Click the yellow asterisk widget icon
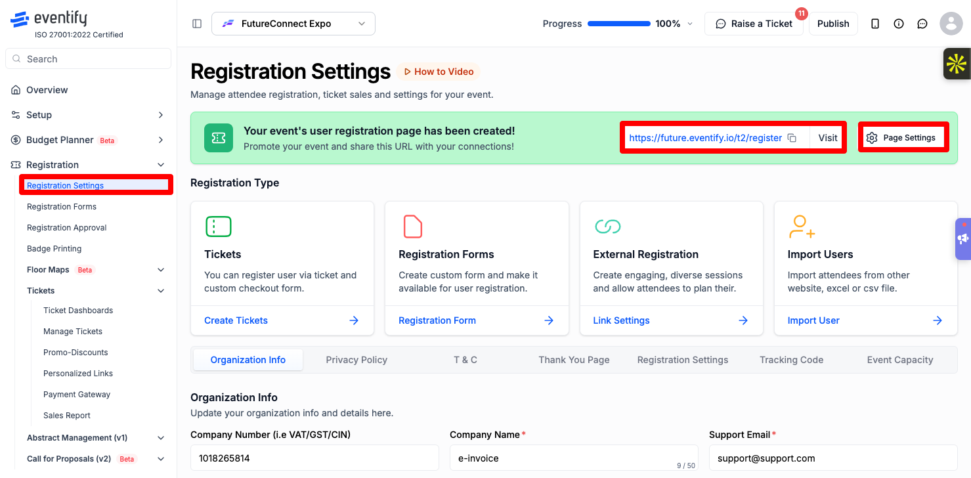Viewport: 971px width, 478px height. (x=957, y=64)
